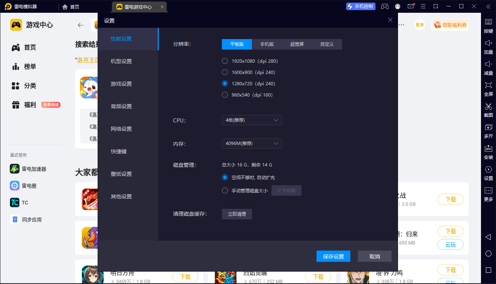Increase volume with the 加量 icon
This screenshot has width=496, height=284.
(x=488, y=47)
